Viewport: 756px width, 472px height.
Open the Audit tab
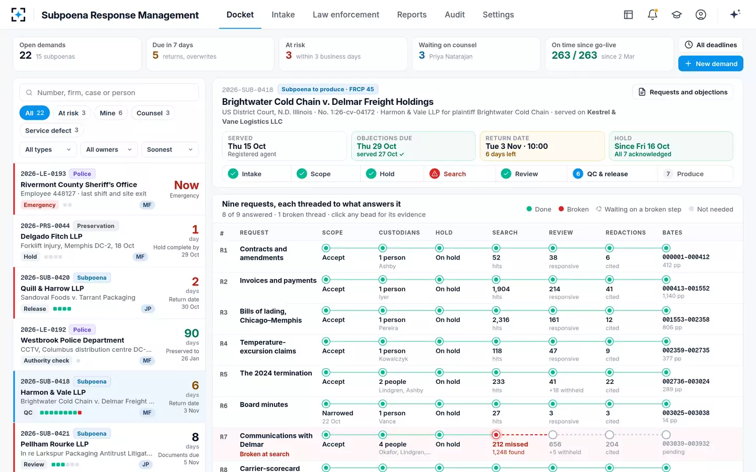455,15
